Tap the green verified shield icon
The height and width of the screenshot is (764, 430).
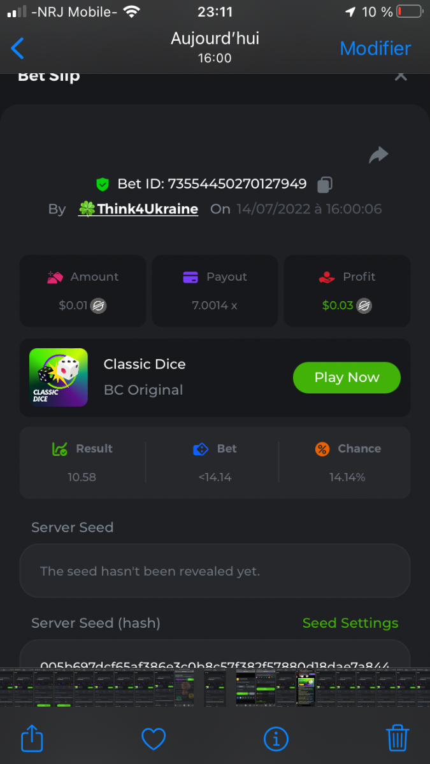(102, 185)
